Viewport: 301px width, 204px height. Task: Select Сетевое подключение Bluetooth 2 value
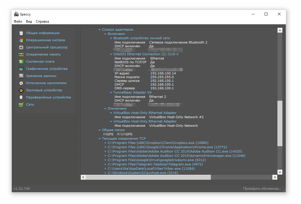coord(178,42)
